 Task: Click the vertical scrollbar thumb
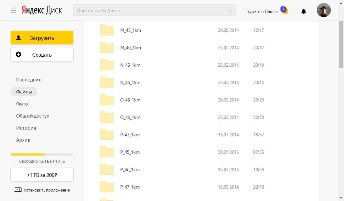(341, 45)
